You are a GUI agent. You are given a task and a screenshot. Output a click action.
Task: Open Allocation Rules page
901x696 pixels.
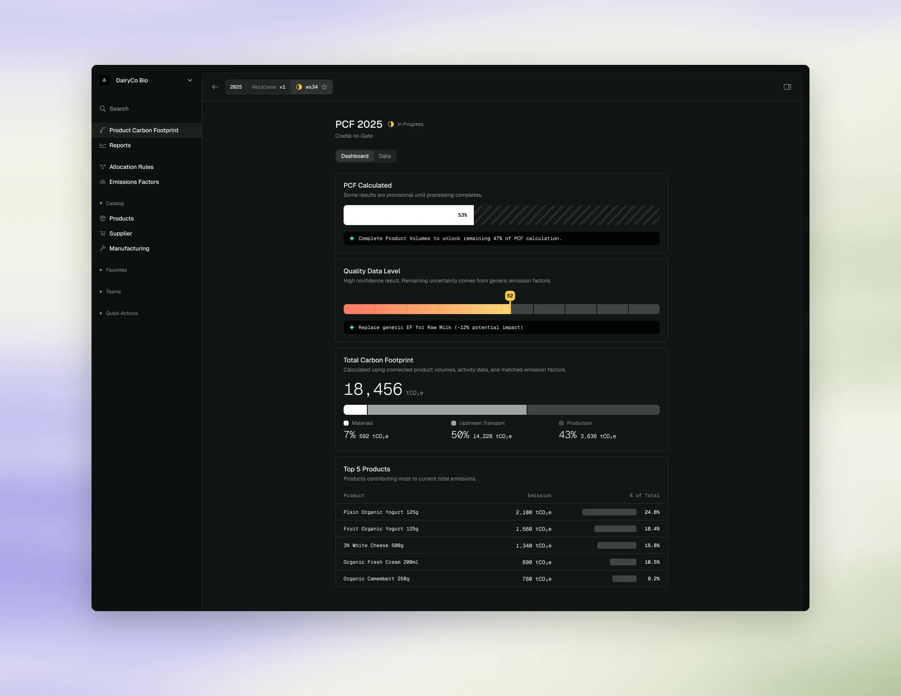pyautogui.click(x=146, y=167)
